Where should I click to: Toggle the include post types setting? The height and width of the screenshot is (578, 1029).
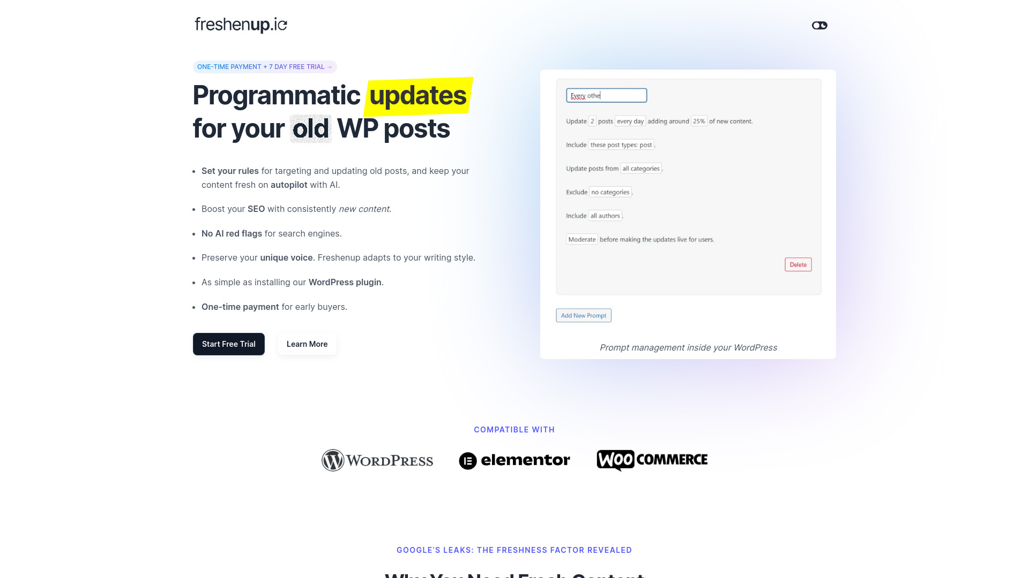tap(620, 144)
